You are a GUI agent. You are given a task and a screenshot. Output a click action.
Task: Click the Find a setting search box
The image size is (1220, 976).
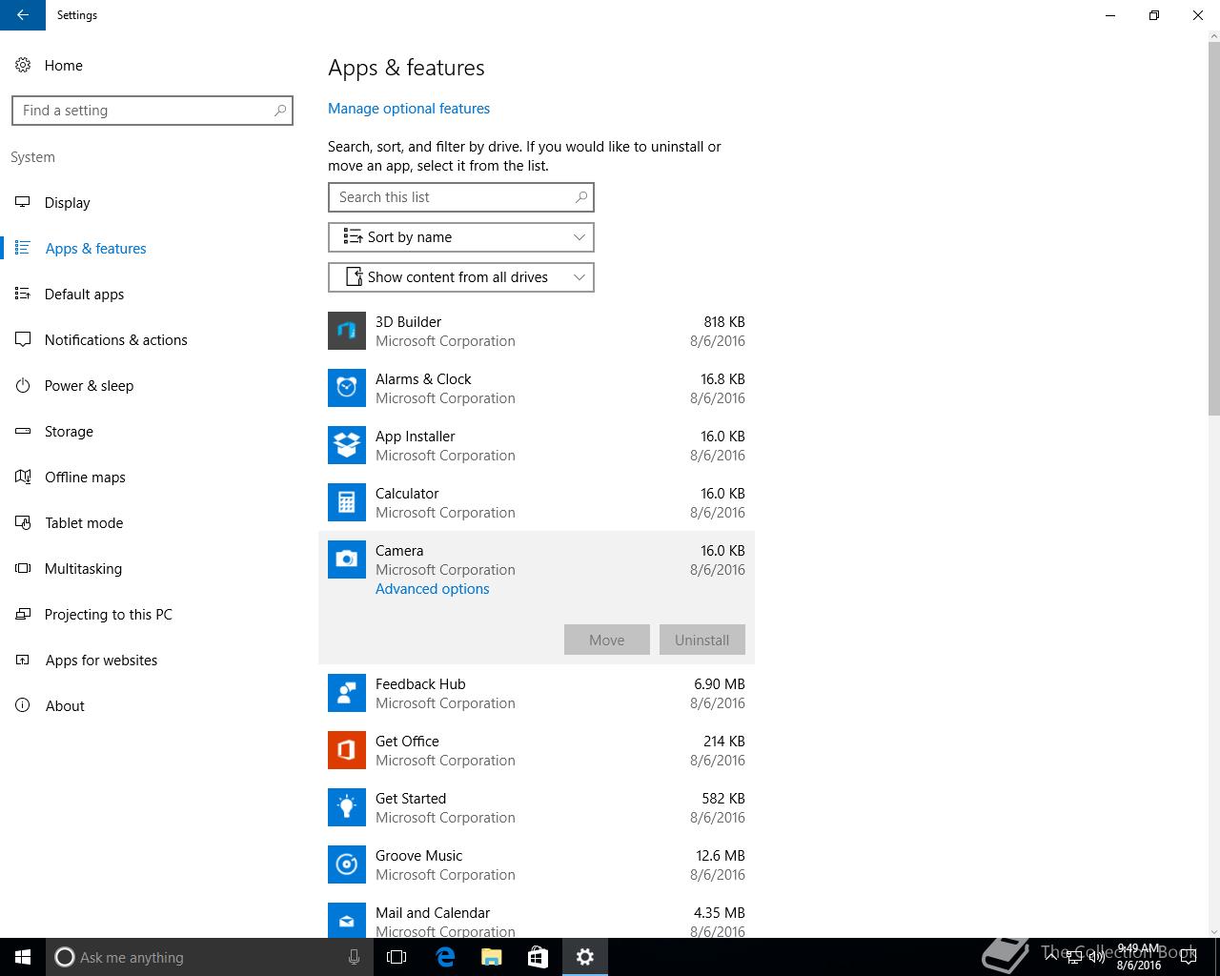tap(152, 111)
